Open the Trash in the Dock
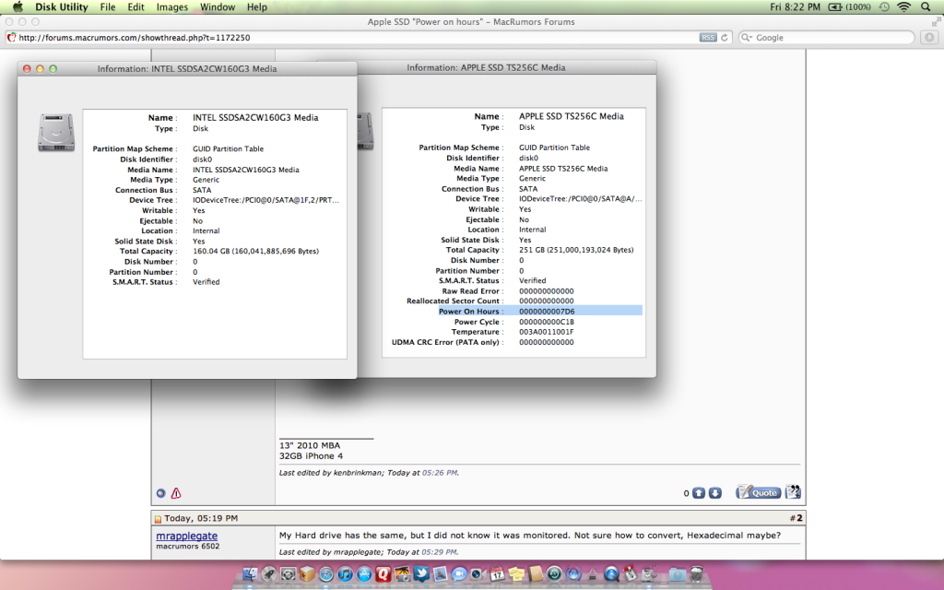 pyautogui.click(x=697, y=574)
